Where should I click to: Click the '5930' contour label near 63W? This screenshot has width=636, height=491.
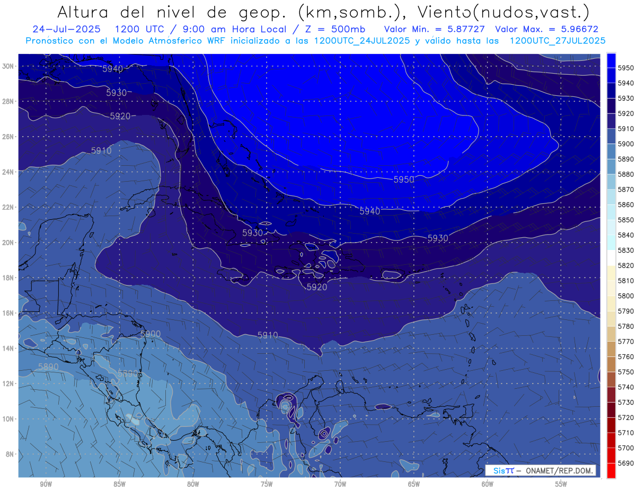pyautogui.click(x=438, y=238)
